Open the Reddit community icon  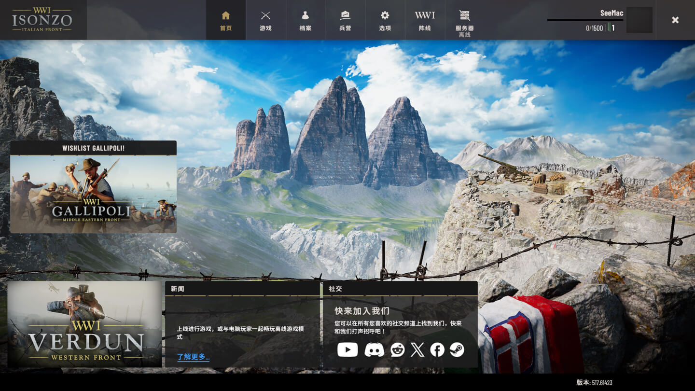[x=397, y=349]
